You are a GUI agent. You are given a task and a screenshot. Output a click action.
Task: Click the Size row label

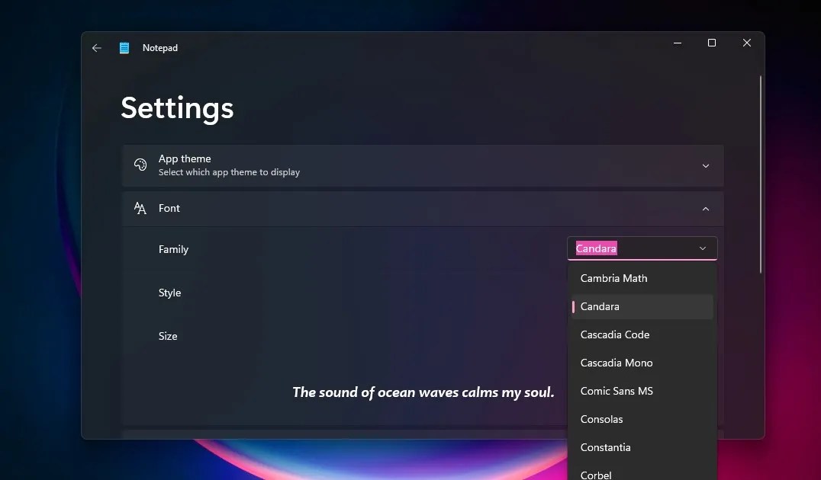(168, 336)
